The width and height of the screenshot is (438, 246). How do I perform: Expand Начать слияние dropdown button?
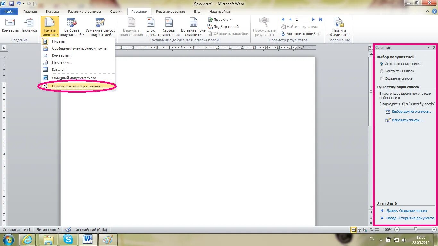point(50,27)
